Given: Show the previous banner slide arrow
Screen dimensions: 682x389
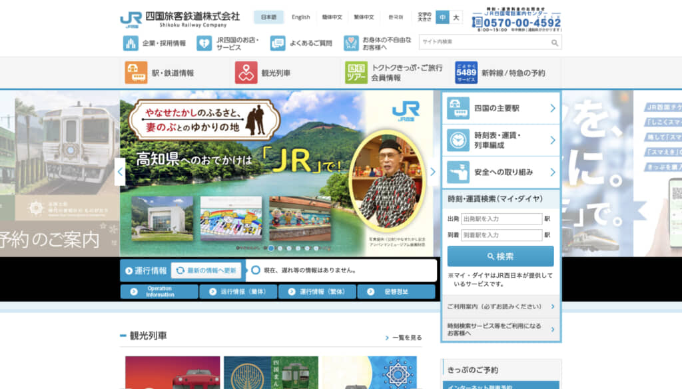Looking at the screenshot, I should tap(120, 172).
